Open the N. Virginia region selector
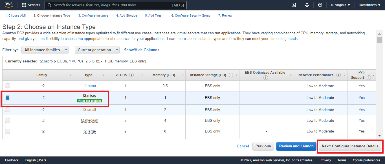 pos(340,5)
